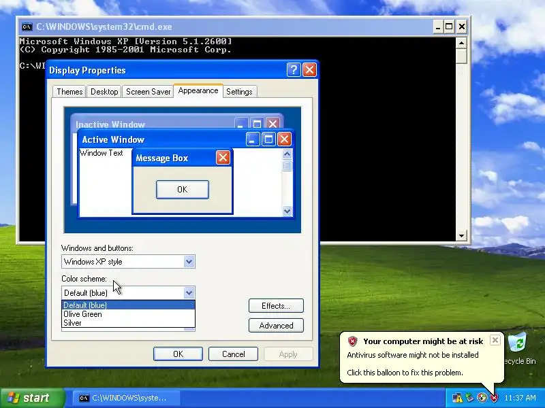Confirm Display Properties with OK
545x408 pixels.
coord(178,354)
